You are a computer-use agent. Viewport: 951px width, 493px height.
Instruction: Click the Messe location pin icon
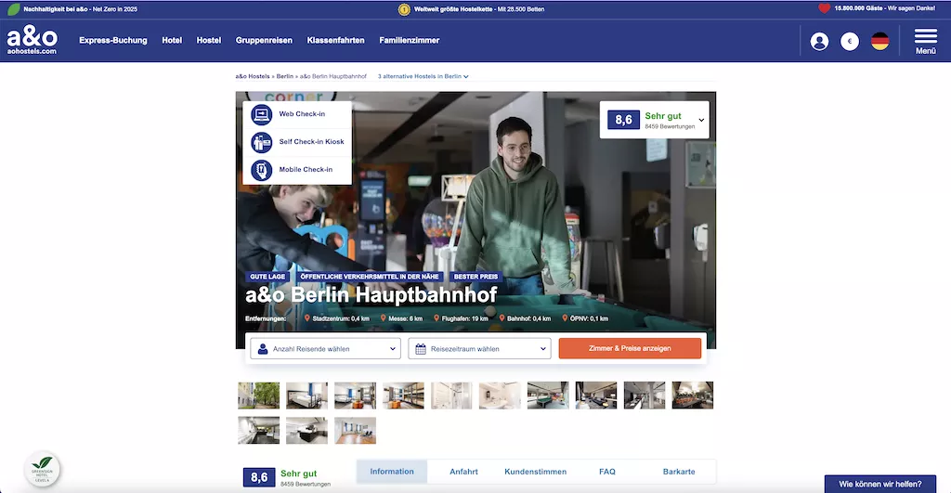[x=383, y=318]
